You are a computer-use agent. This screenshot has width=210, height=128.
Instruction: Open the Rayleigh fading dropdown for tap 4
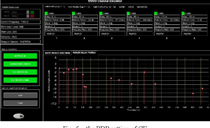tap(140, 34)
